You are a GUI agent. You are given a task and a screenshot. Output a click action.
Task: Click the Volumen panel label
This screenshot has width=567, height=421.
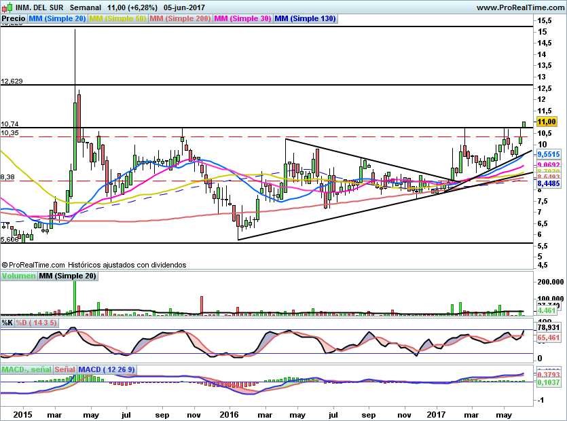tap(18, 276)
